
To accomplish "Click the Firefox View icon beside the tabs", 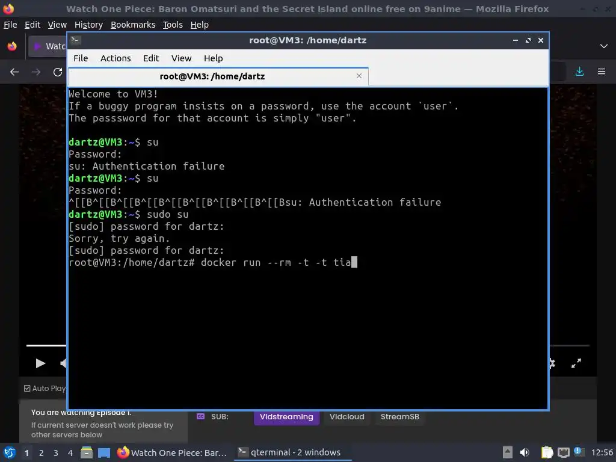I will click(12, 46).
